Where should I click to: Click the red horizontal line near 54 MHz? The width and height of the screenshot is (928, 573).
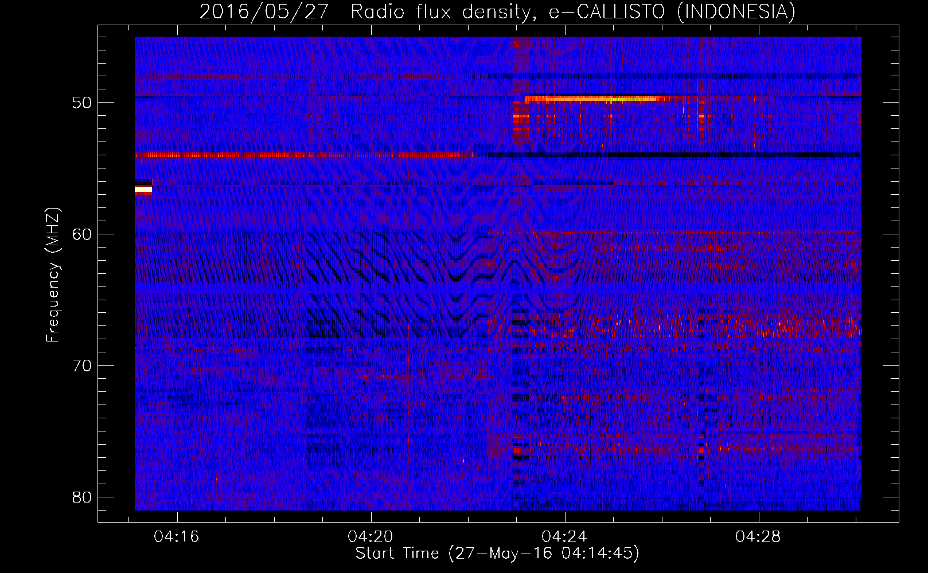305,155
